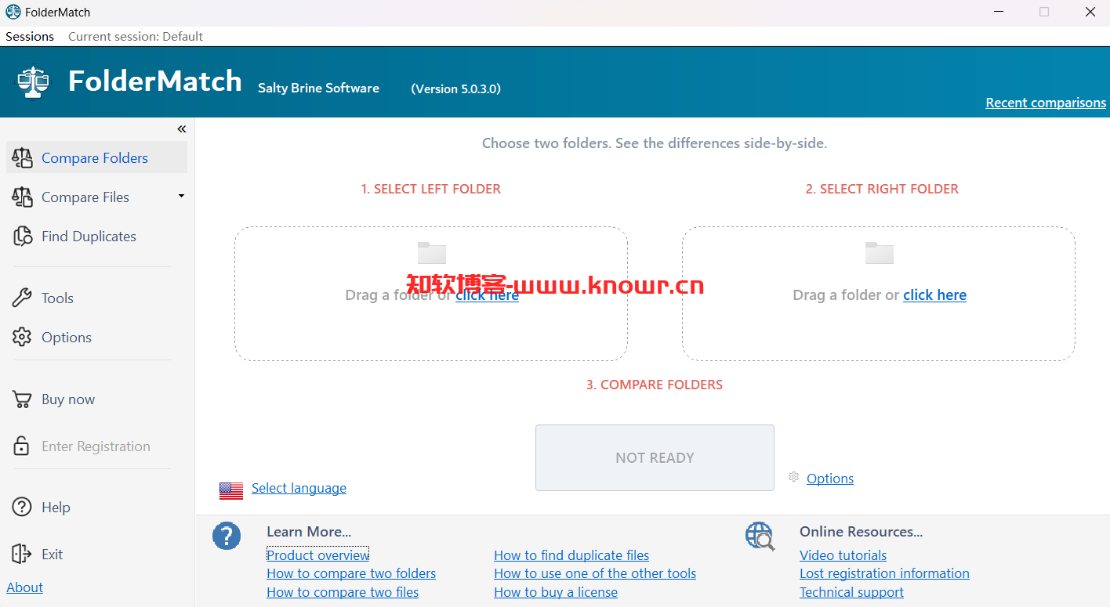The width and height of the screenshot is (1110, 607).
Task: Open How to buy a license link
Action: (556, 592)
